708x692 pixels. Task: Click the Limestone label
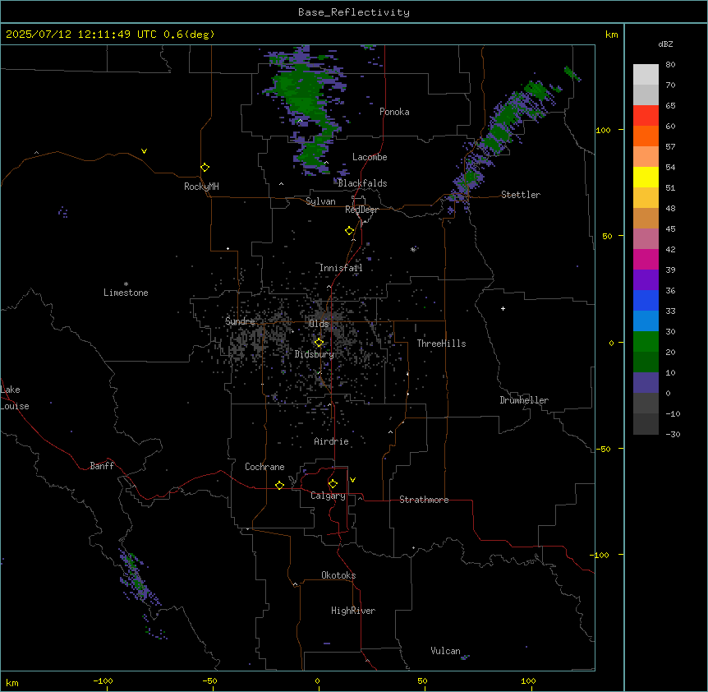(x=126, y=293)
